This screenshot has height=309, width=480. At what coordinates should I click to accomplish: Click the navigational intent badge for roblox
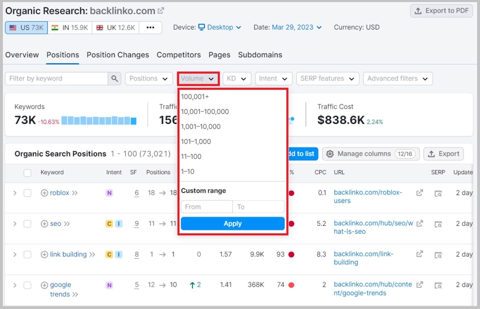click(x=109, y=193)
